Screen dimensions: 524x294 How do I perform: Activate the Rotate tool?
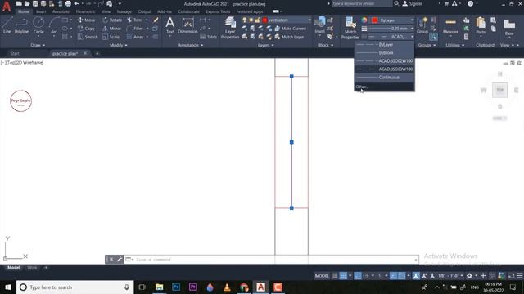pos(112,20)
